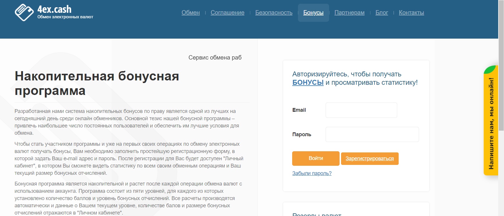Screen dimensions: 504x216
Task: Click paragraph starting Бонусная программа является
Action: [128, 198]
